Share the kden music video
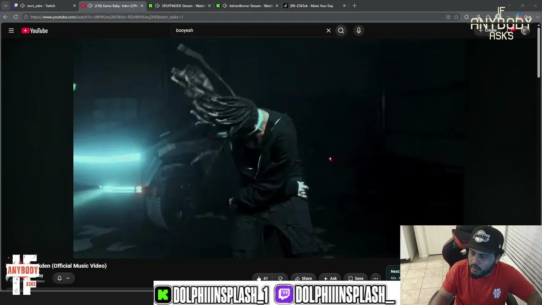542x305 pixels. click(x=304, y=278)
